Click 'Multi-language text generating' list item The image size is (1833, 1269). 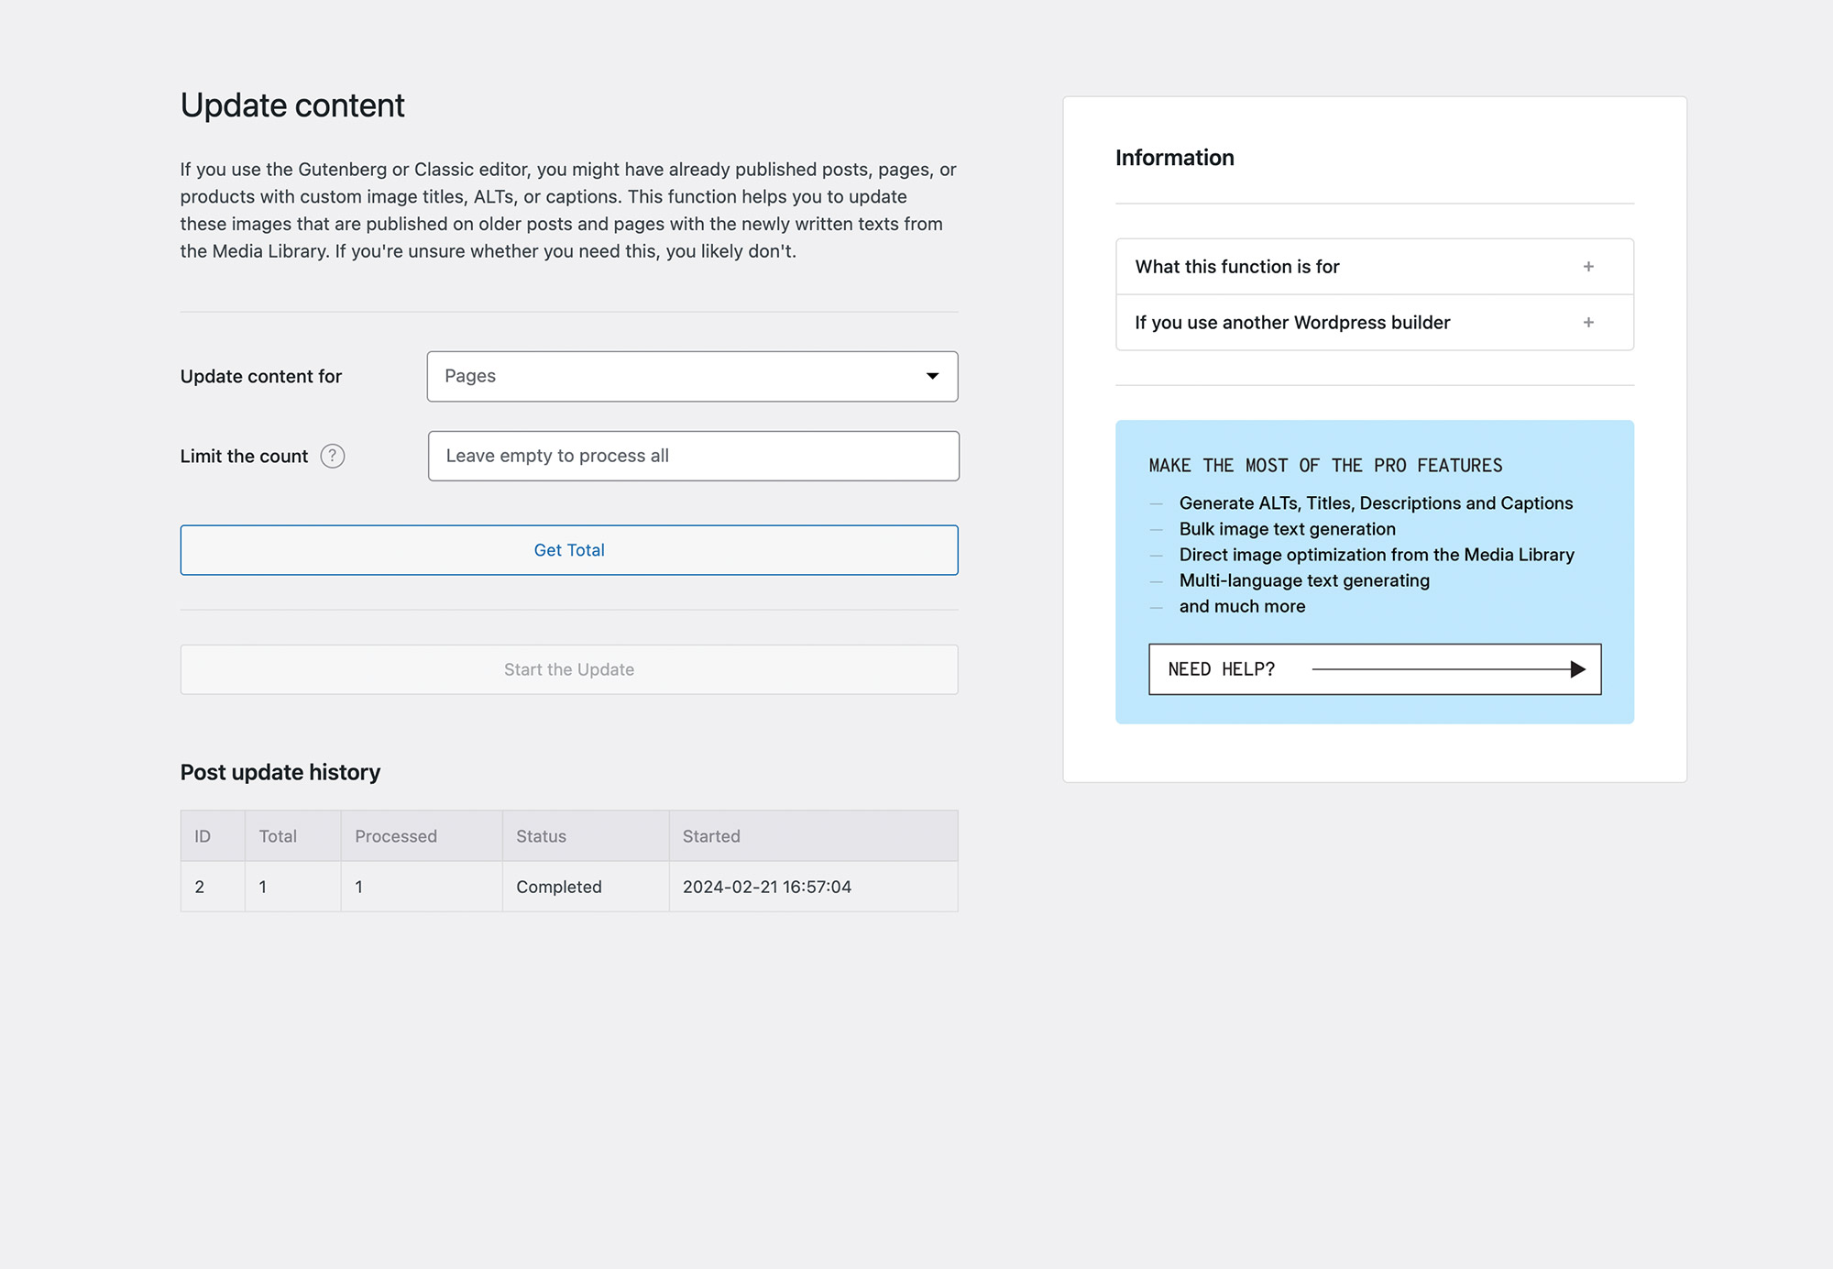pos(1304,580)
